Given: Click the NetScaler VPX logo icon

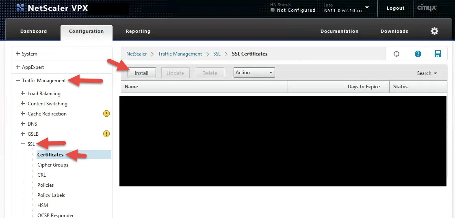Looking at the screenshot, I should [20, 8].
